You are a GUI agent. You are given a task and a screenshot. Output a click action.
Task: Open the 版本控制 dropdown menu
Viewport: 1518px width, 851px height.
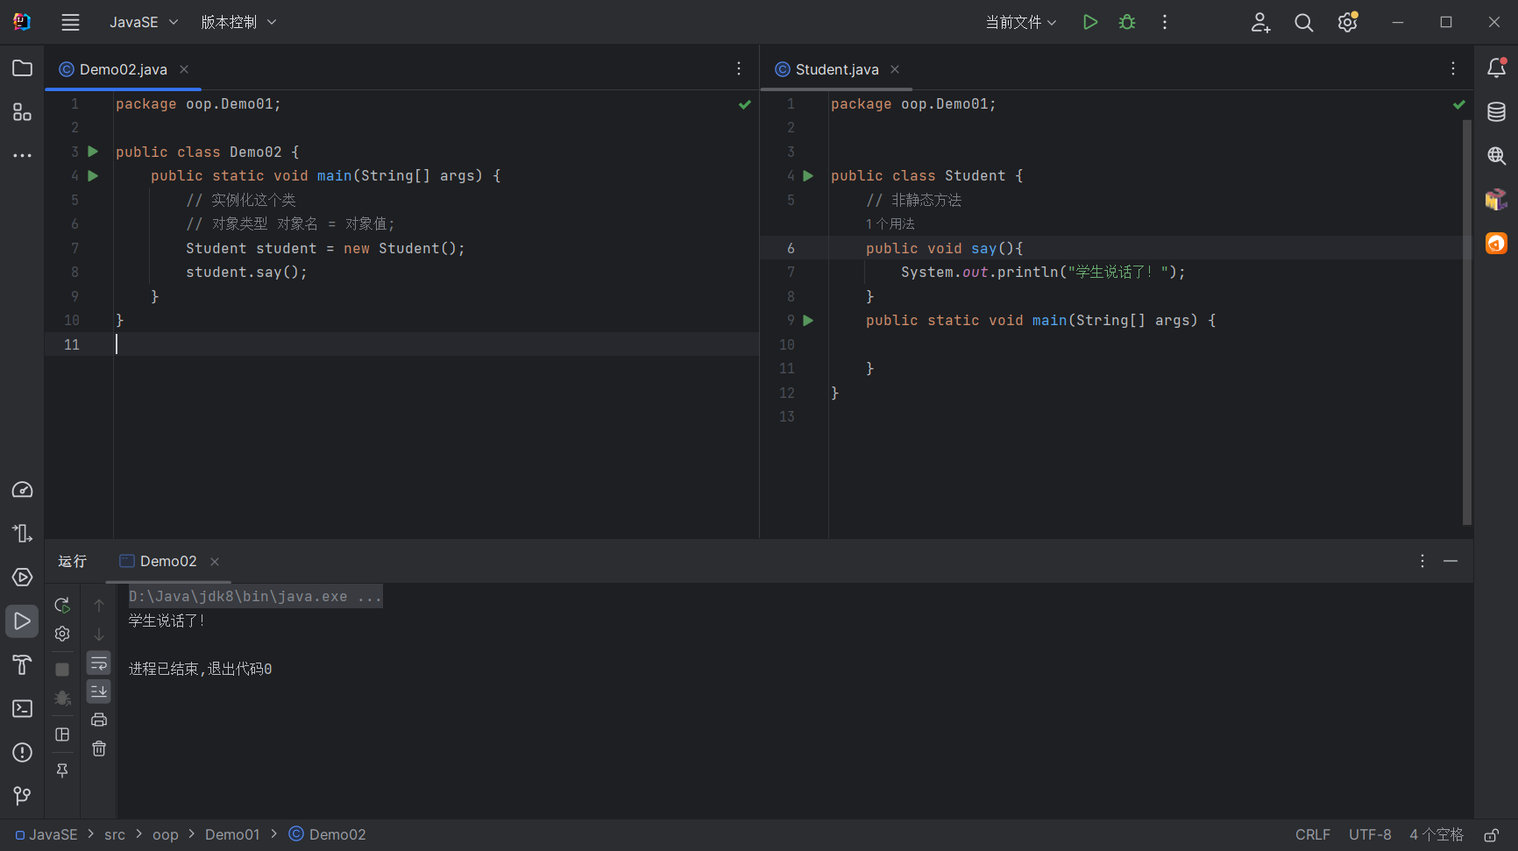[238, 23]
